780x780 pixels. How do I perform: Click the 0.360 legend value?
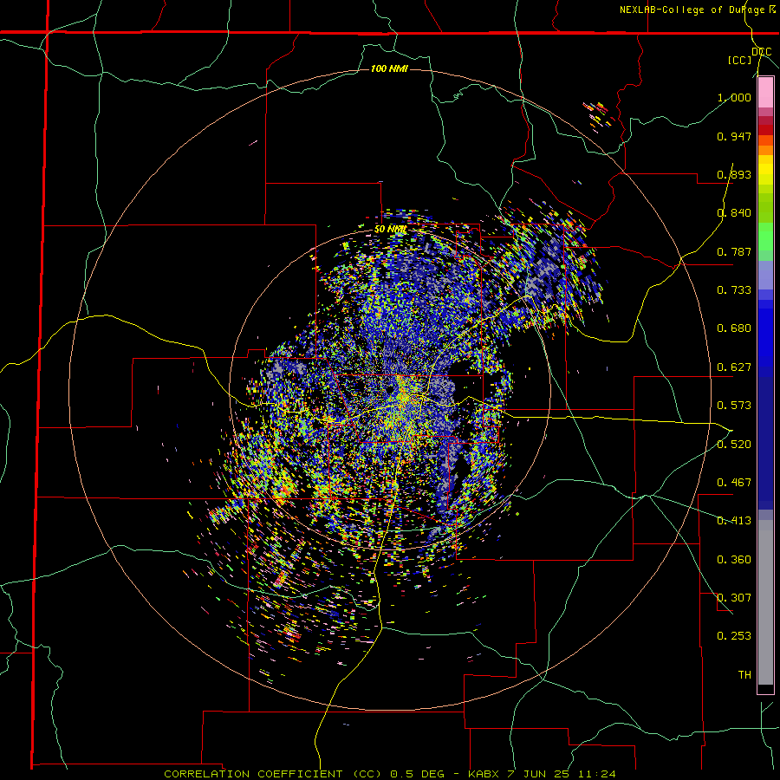734,560
